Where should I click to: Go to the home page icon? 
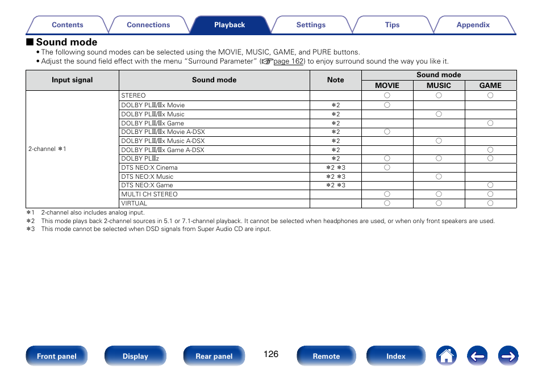pyautogui.click(x=446, y=356)
